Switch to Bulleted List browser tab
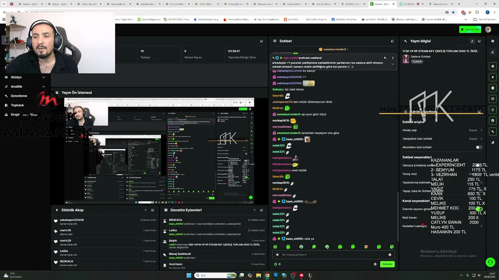499x280 pixels. coord(354,4)
